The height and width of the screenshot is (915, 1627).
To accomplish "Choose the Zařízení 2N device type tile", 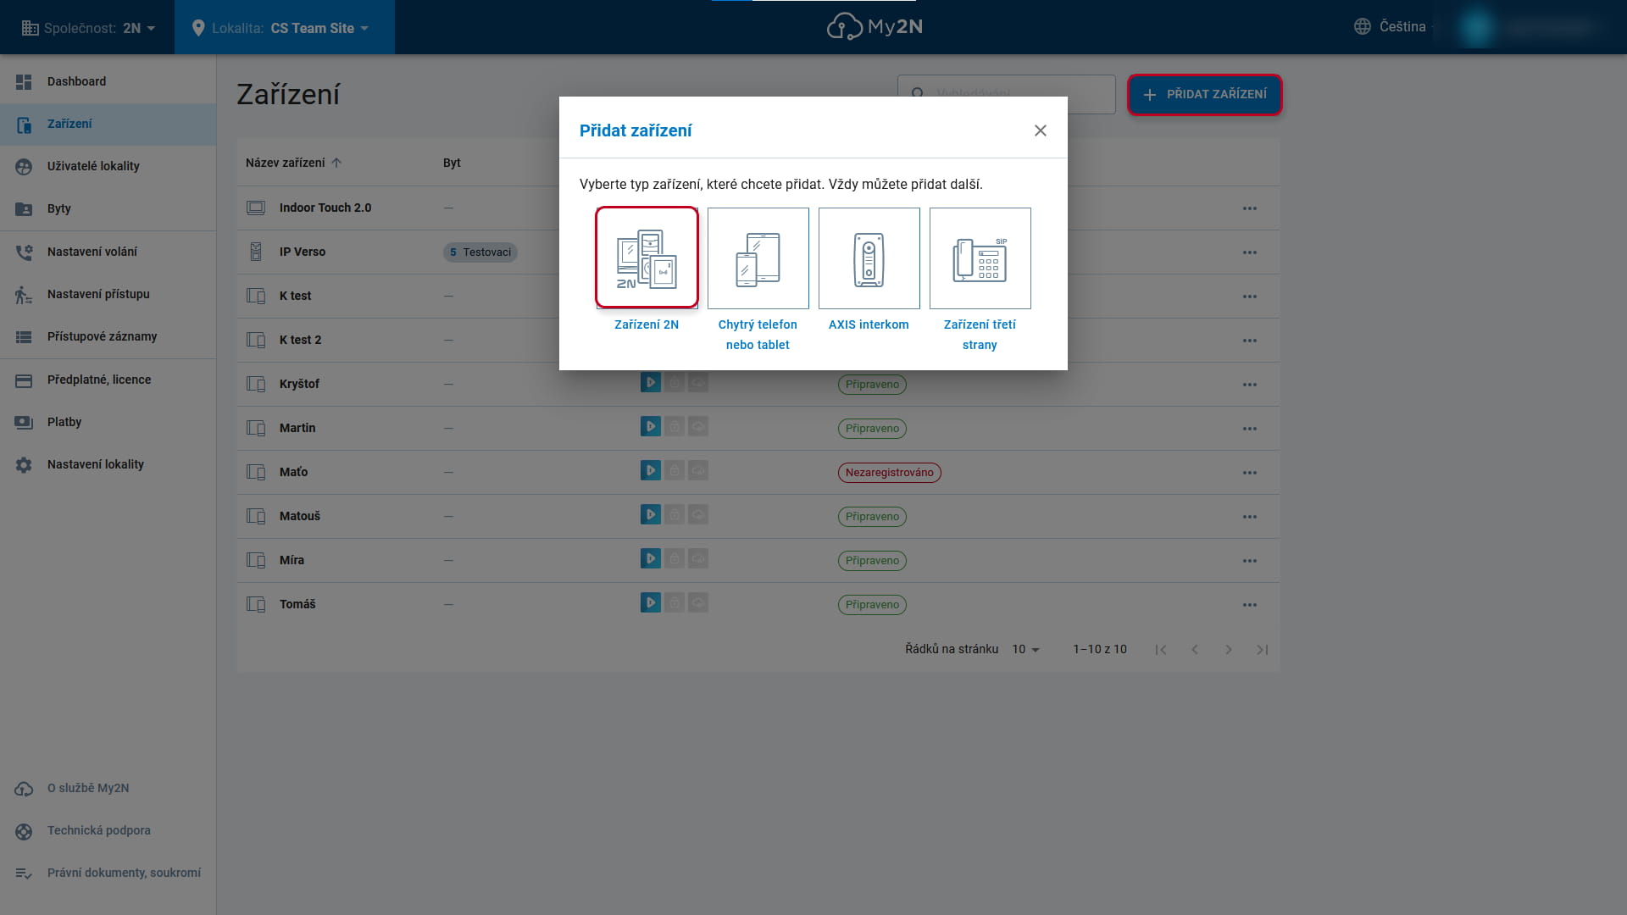I will [x=647, y=258].
